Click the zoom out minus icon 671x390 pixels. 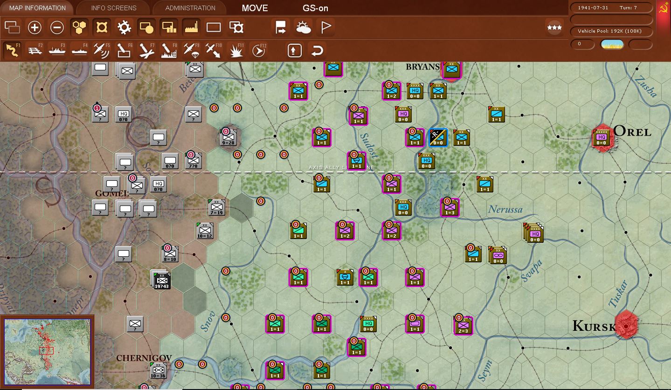pyautogui.click(x=57, y=27)
